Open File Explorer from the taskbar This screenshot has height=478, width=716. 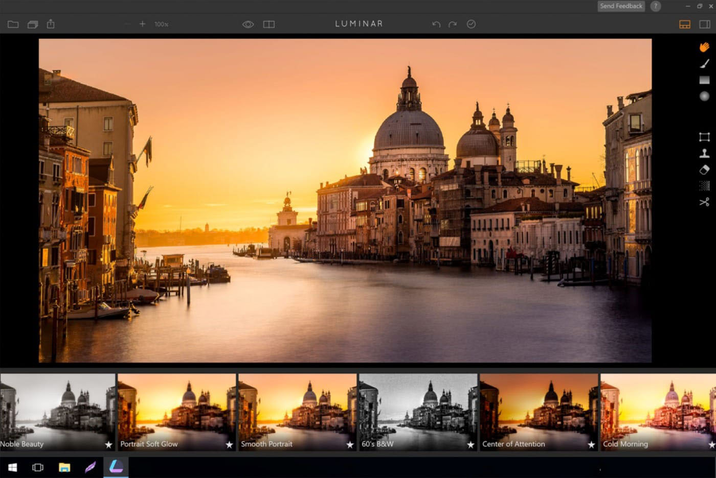click(64, 467)
